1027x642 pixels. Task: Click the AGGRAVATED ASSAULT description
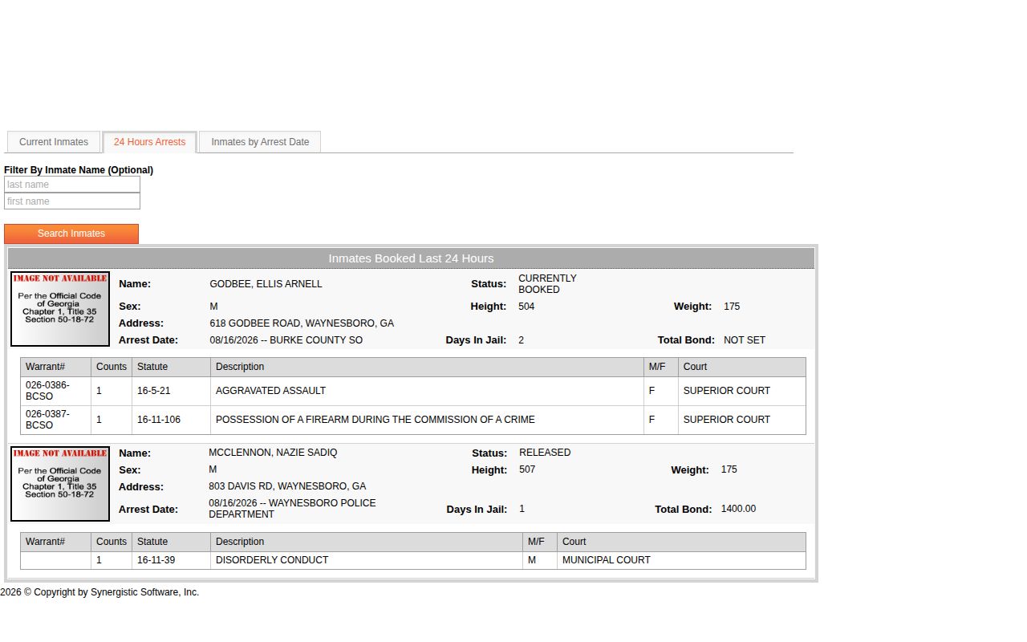pyautogui.click(x=270, y=391)
